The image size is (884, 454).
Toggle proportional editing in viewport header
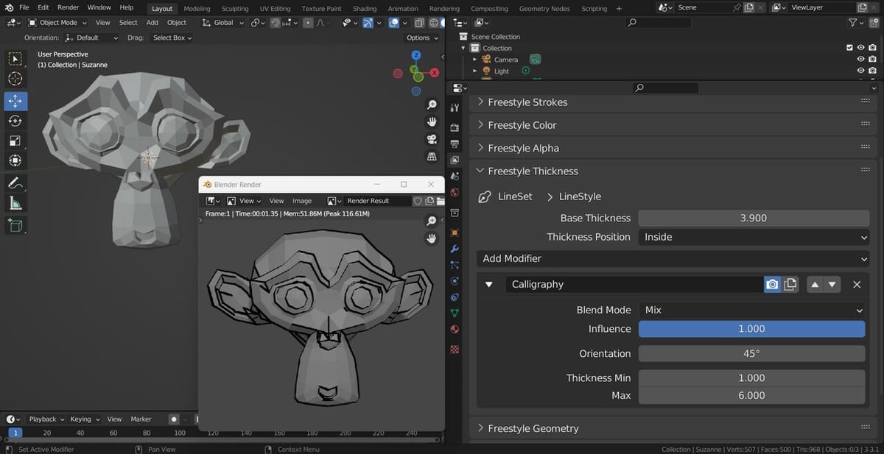click(308, 23)
